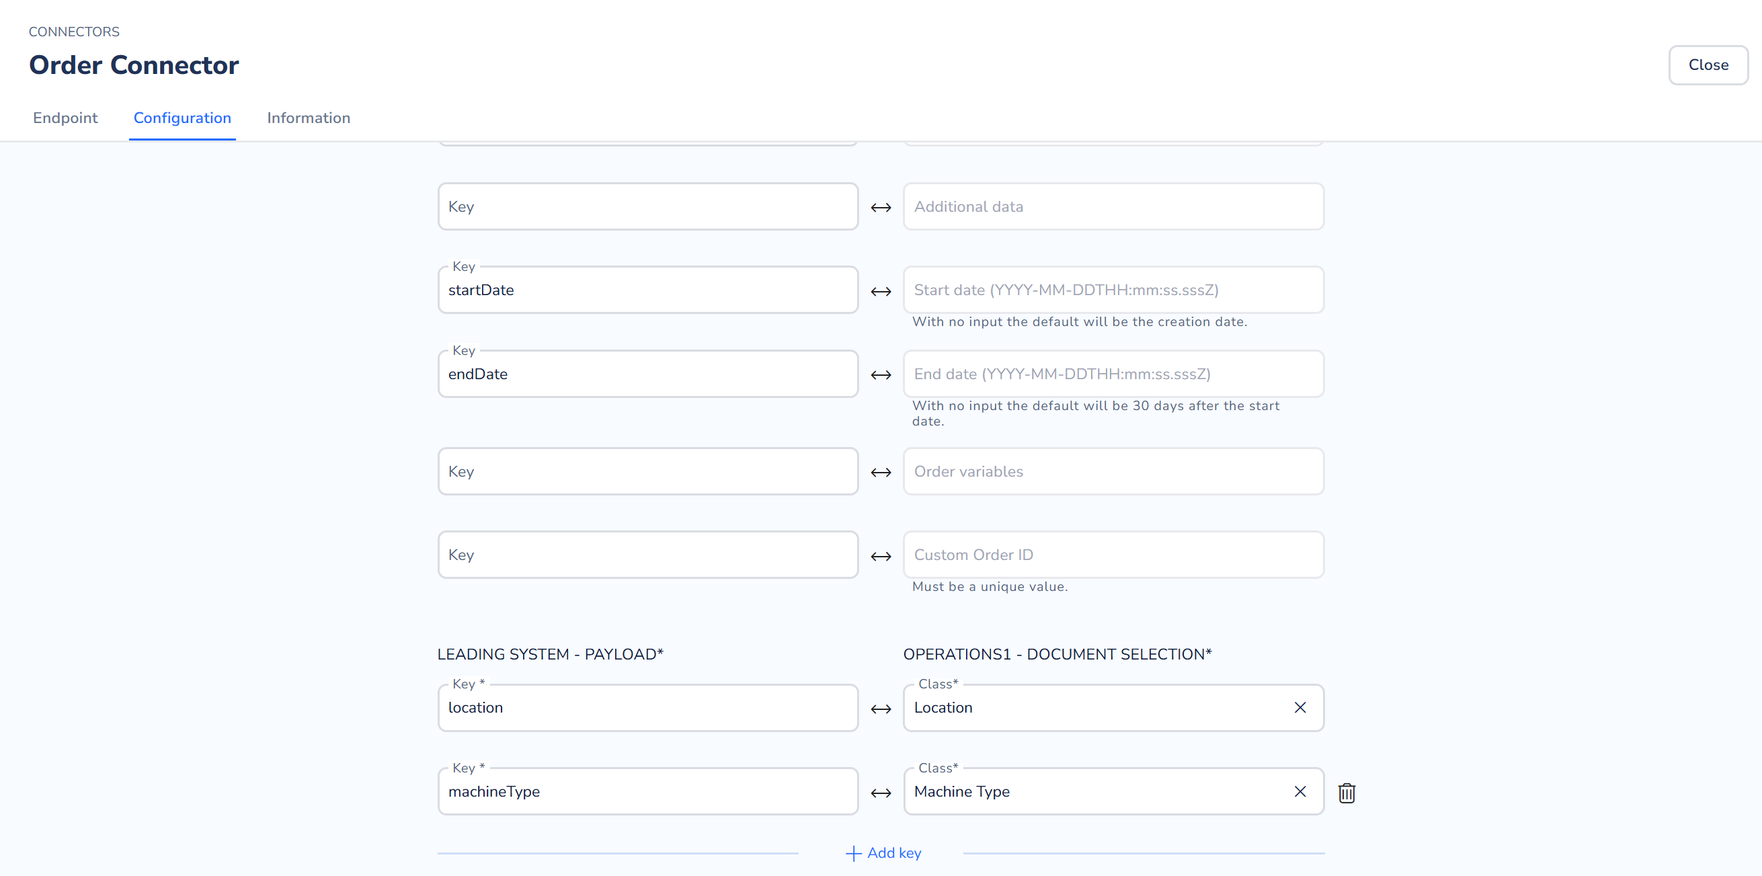Click the OPERATIONS1 - DOCUMENT SELECTION heading
Viewport: 1762px width, 876px height.
coord(1057,653)
